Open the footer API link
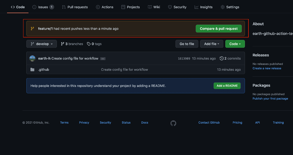The height and width of the screenshot is (155, 293). tap(258, 123)
